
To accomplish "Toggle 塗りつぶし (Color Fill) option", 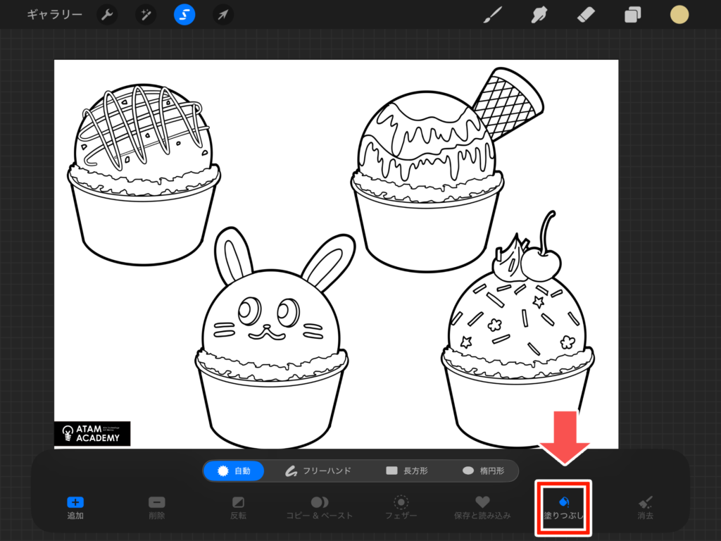I will [x=563, y=507].
